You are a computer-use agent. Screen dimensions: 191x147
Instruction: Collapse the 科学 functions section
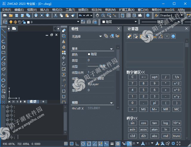[x=132, y=118]
